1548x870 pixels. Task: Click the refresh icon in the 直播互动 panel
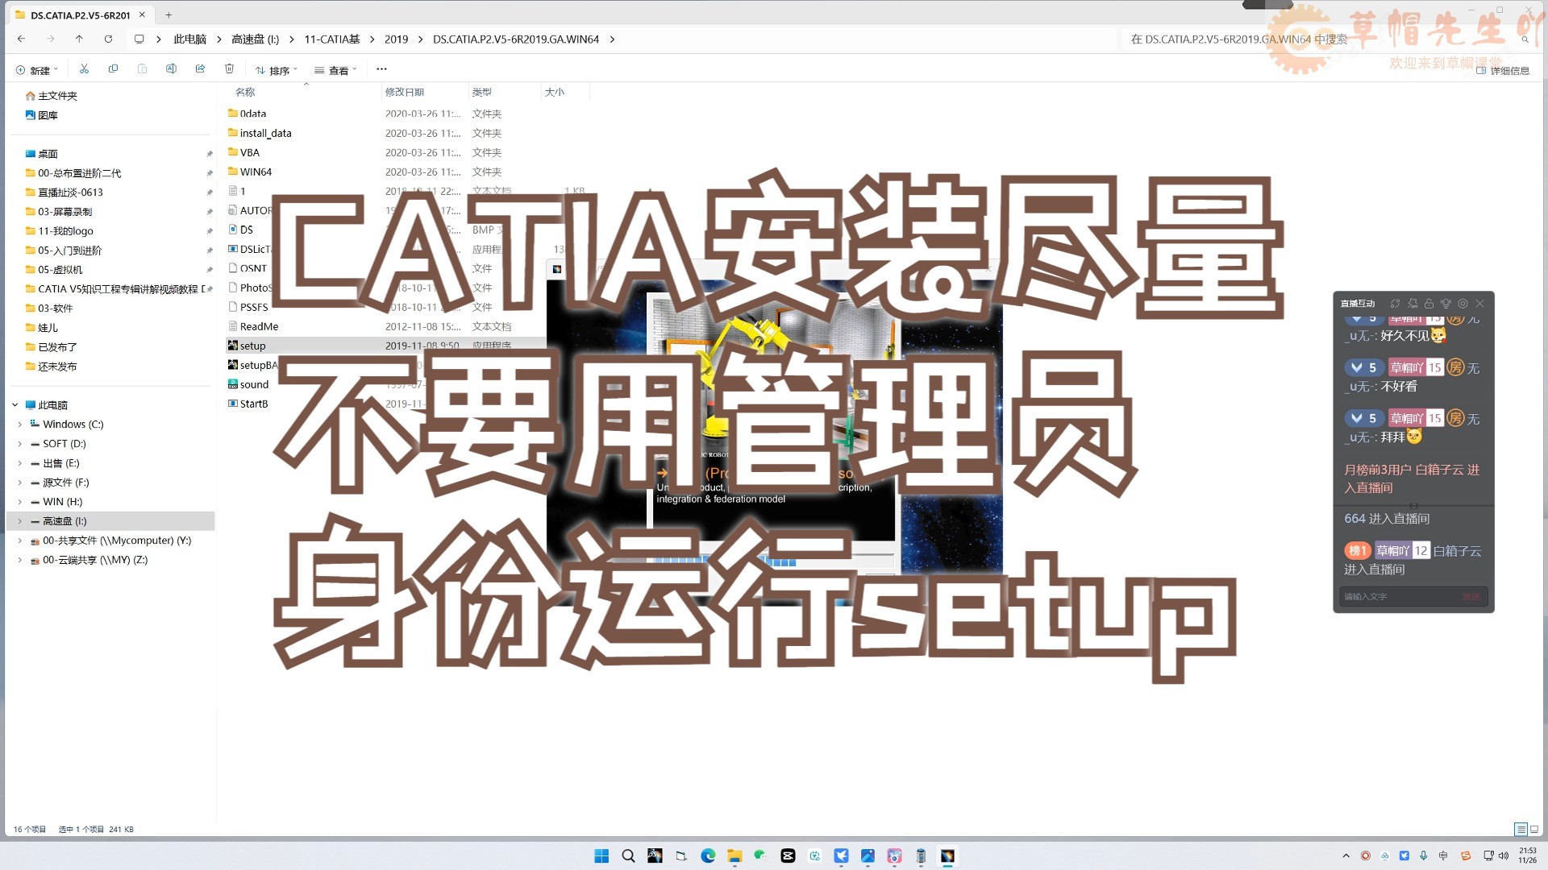tap(1395, 304)
